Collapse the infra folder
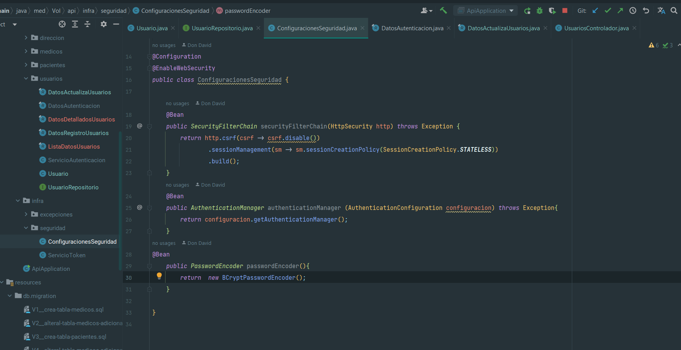 pyautogui.click(x=18, y=201)
